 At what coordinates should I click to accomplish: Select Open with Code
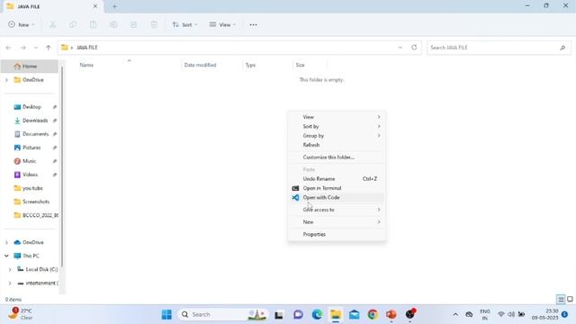[x=337, y=197]
